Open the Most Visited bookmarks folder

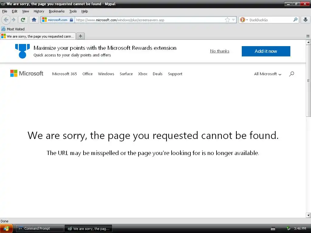[13, 29]
